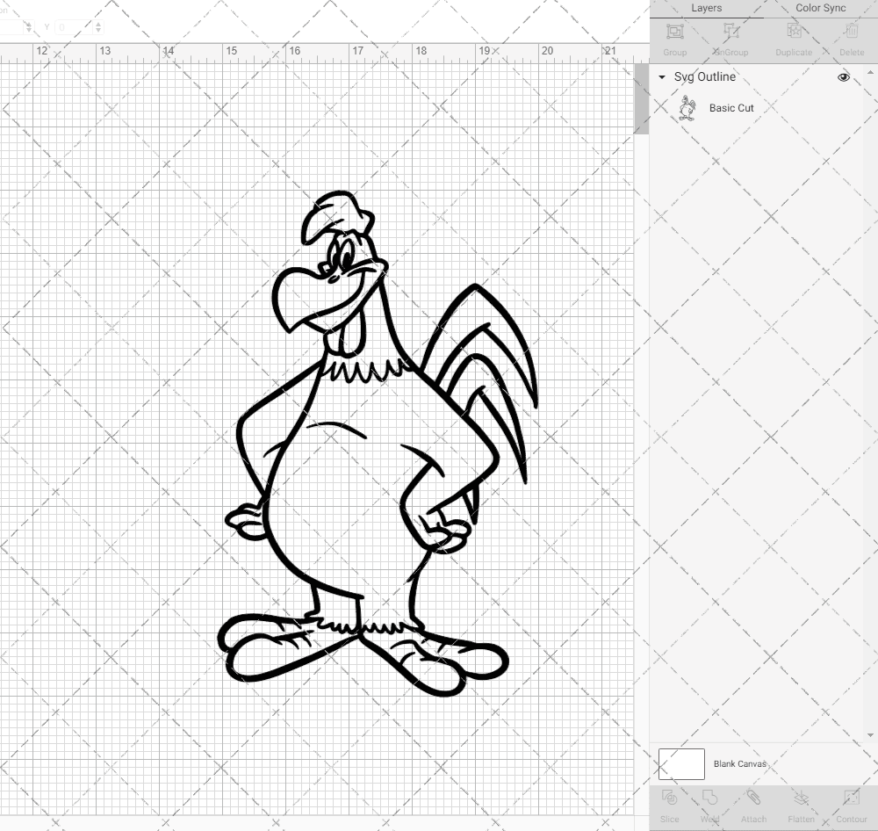
Task: Click the canvas vertical scrollbar thumb
Action: (641, 98)
